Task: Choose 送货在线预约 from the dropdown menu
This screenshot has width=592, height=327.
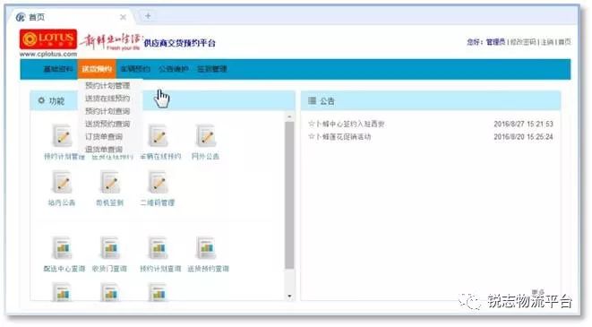Action: tap(107, 99)
